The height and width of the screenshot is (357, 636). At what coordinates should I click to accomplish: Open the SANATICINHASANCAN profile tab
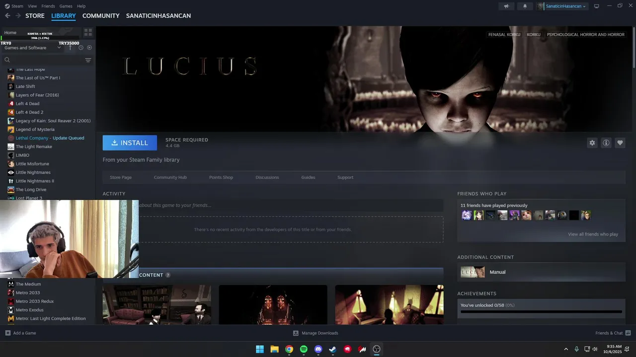pyautogui.click(x=159, y=16)
